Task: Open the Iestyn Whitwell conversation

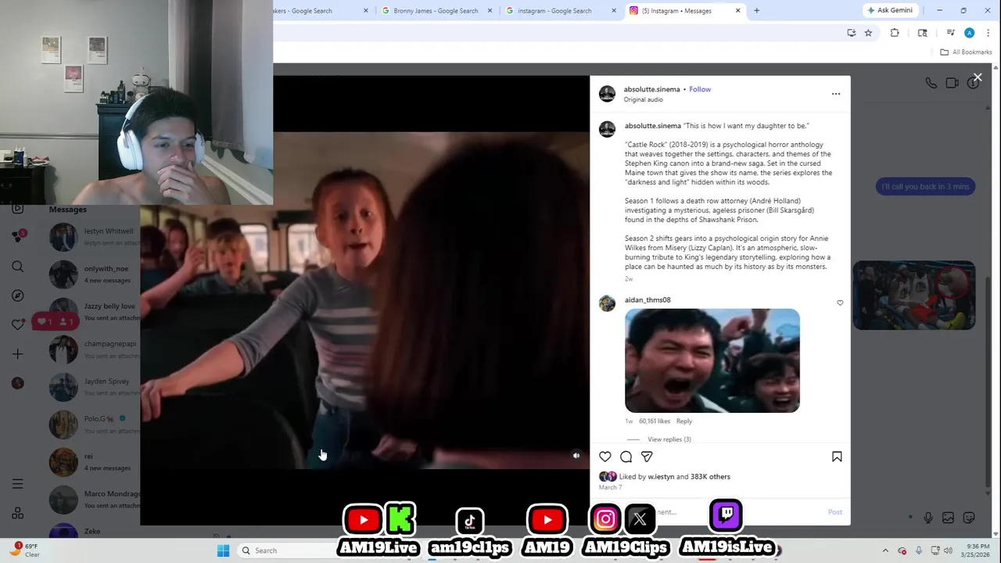Action: coord(94,237)
